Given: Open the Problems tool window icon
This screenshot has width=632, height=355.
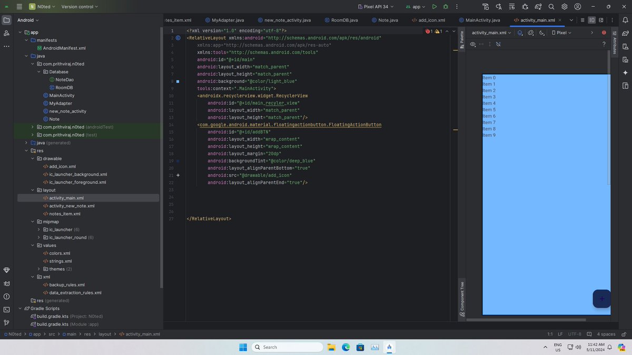Looking at the screenshot, I should pos(6,296).
